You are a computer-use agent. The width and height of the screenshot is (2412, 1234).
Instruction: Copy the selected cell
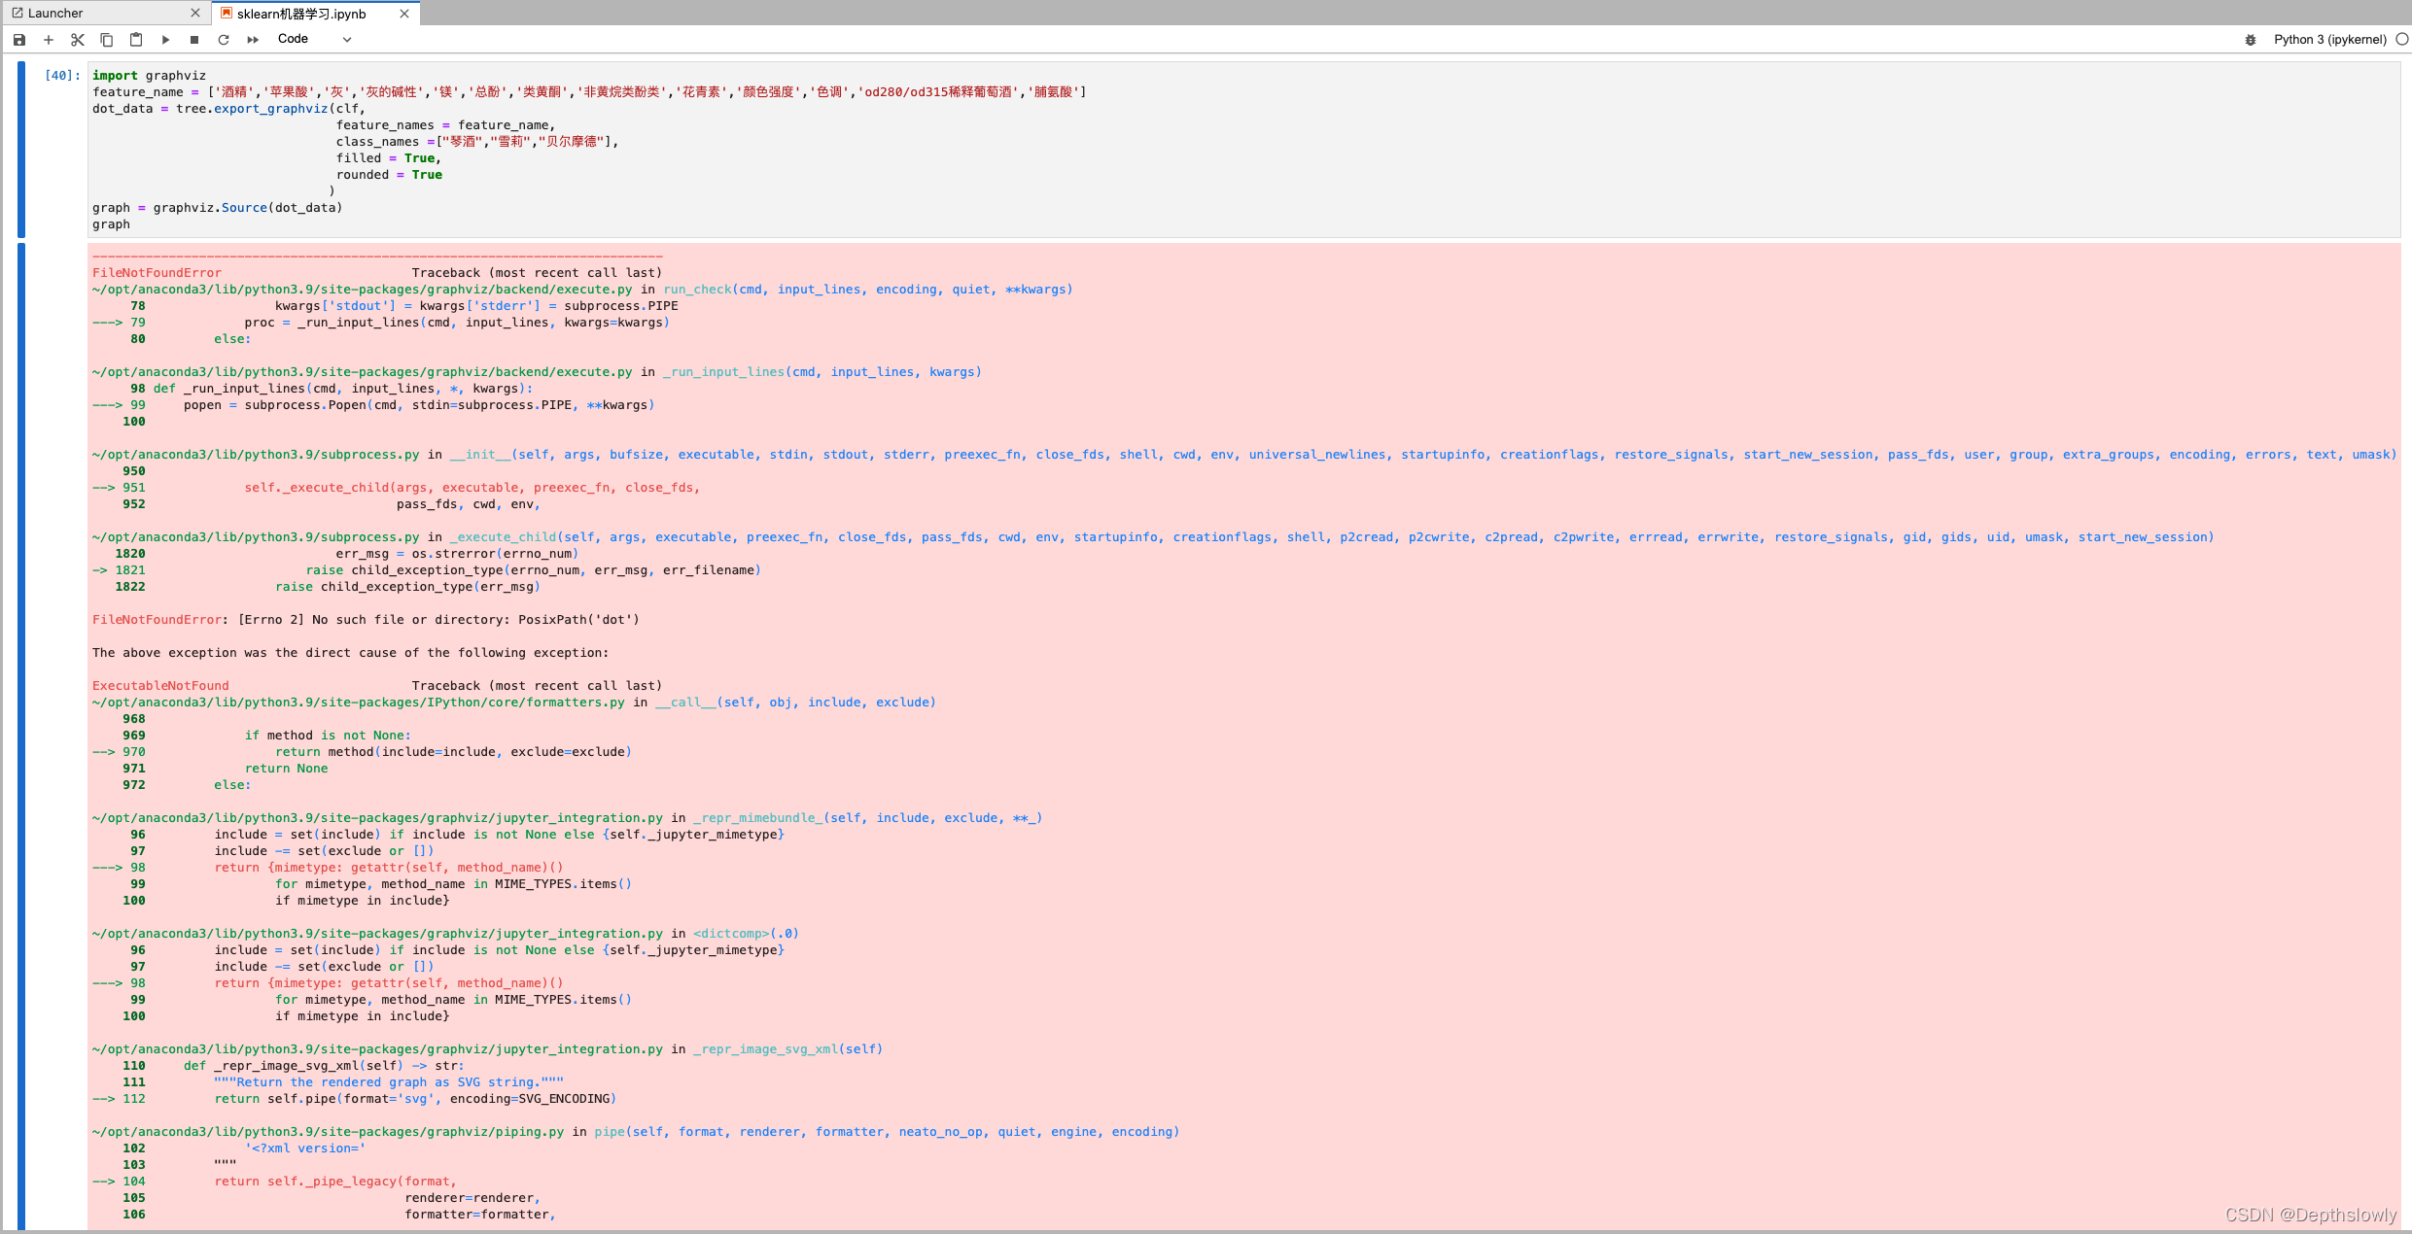pos(107,40)
